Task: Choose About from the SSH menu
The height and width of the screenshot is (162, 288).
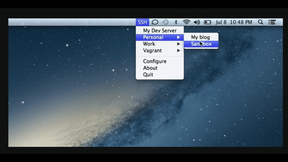Action: tap(160, 68)
